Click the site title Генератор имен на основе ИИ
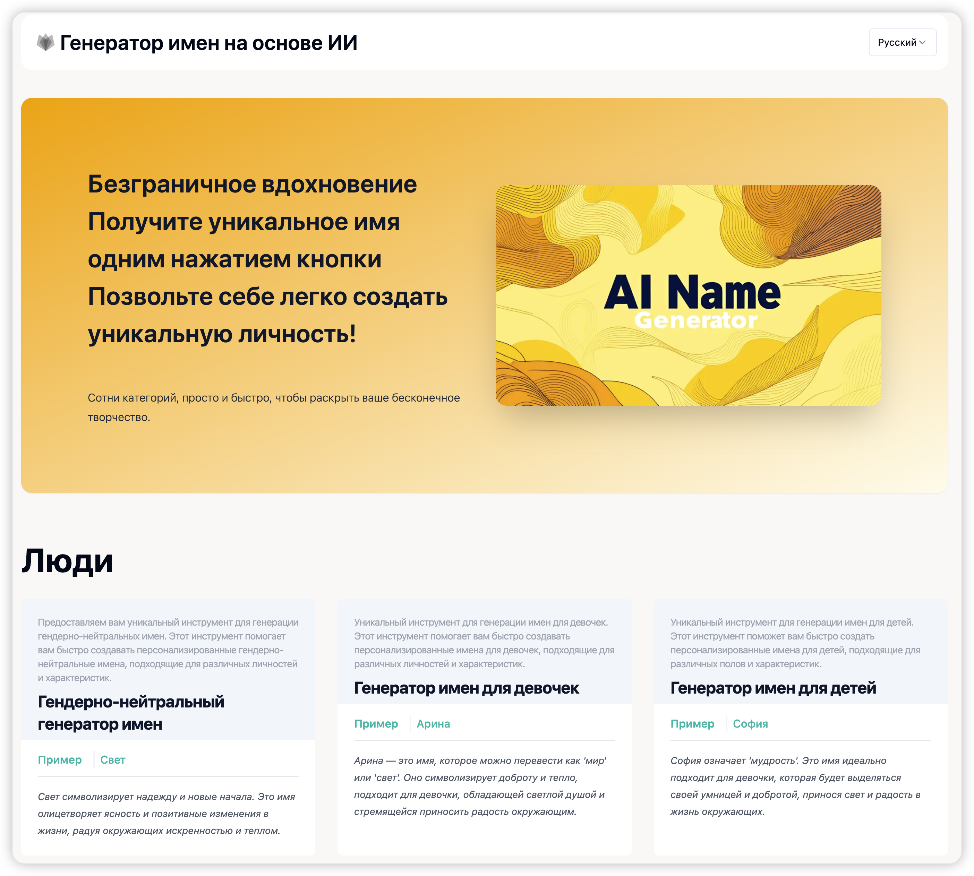Screen dimensions: 974x876 pyautogui.click(x=208, y=43)
